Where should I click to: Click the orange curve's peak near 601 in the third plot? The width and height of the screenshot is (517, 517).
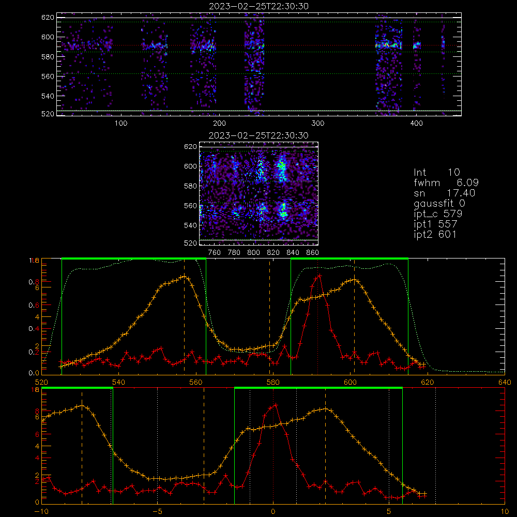click(x=355, y=280)
